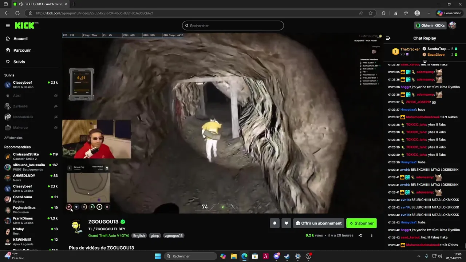Open the Copilot Conversation button

(x=449, y=13)
